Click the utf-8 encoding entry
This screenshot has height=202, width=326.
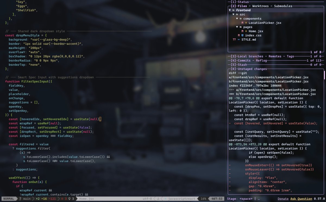coord(147,199)
